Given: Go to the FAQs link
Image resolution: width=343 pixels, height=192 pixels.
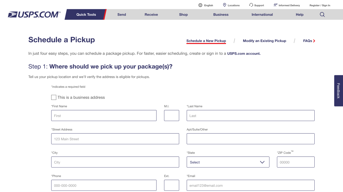Looking at the screenshot, I should coord(308,41).
